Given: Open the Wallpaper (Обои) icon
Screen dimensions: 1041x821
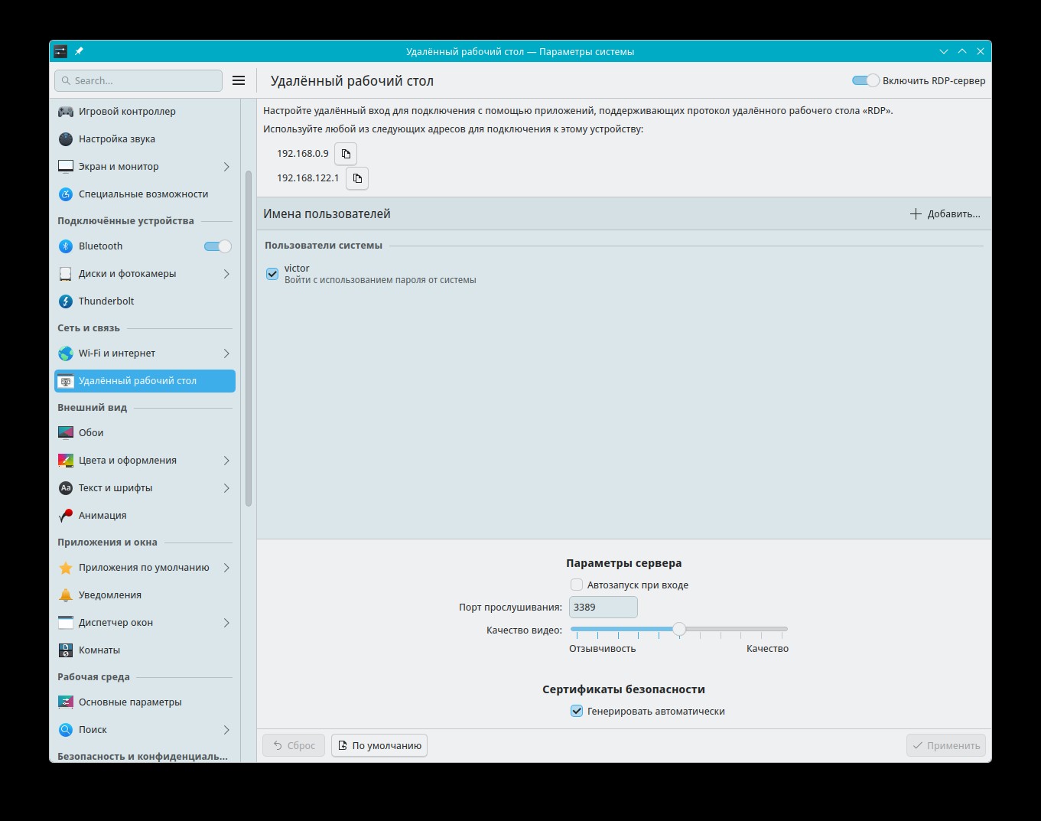Looking at the screenshot, I should tap(66, 433).
